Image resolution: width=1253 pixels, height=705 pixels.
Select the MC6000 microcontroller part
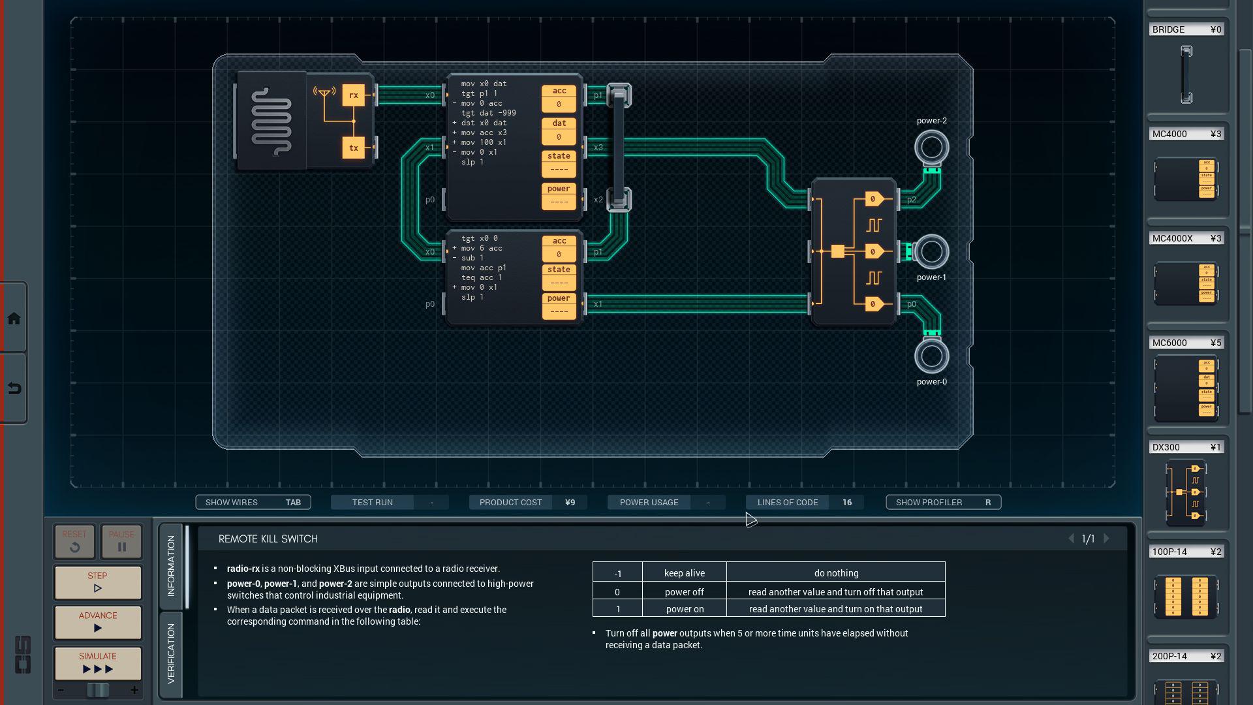(x=1186, y=386)
